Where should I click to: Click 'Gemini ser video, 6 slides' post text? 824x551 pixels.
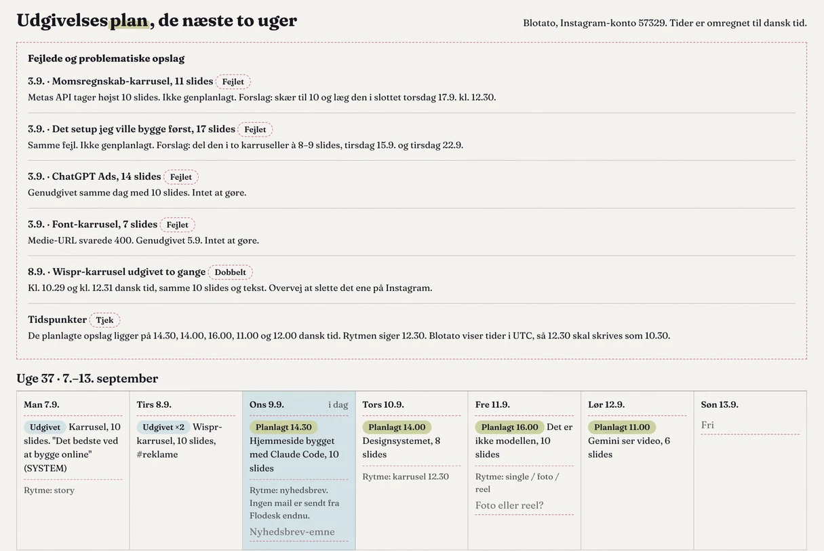point(629,448)
